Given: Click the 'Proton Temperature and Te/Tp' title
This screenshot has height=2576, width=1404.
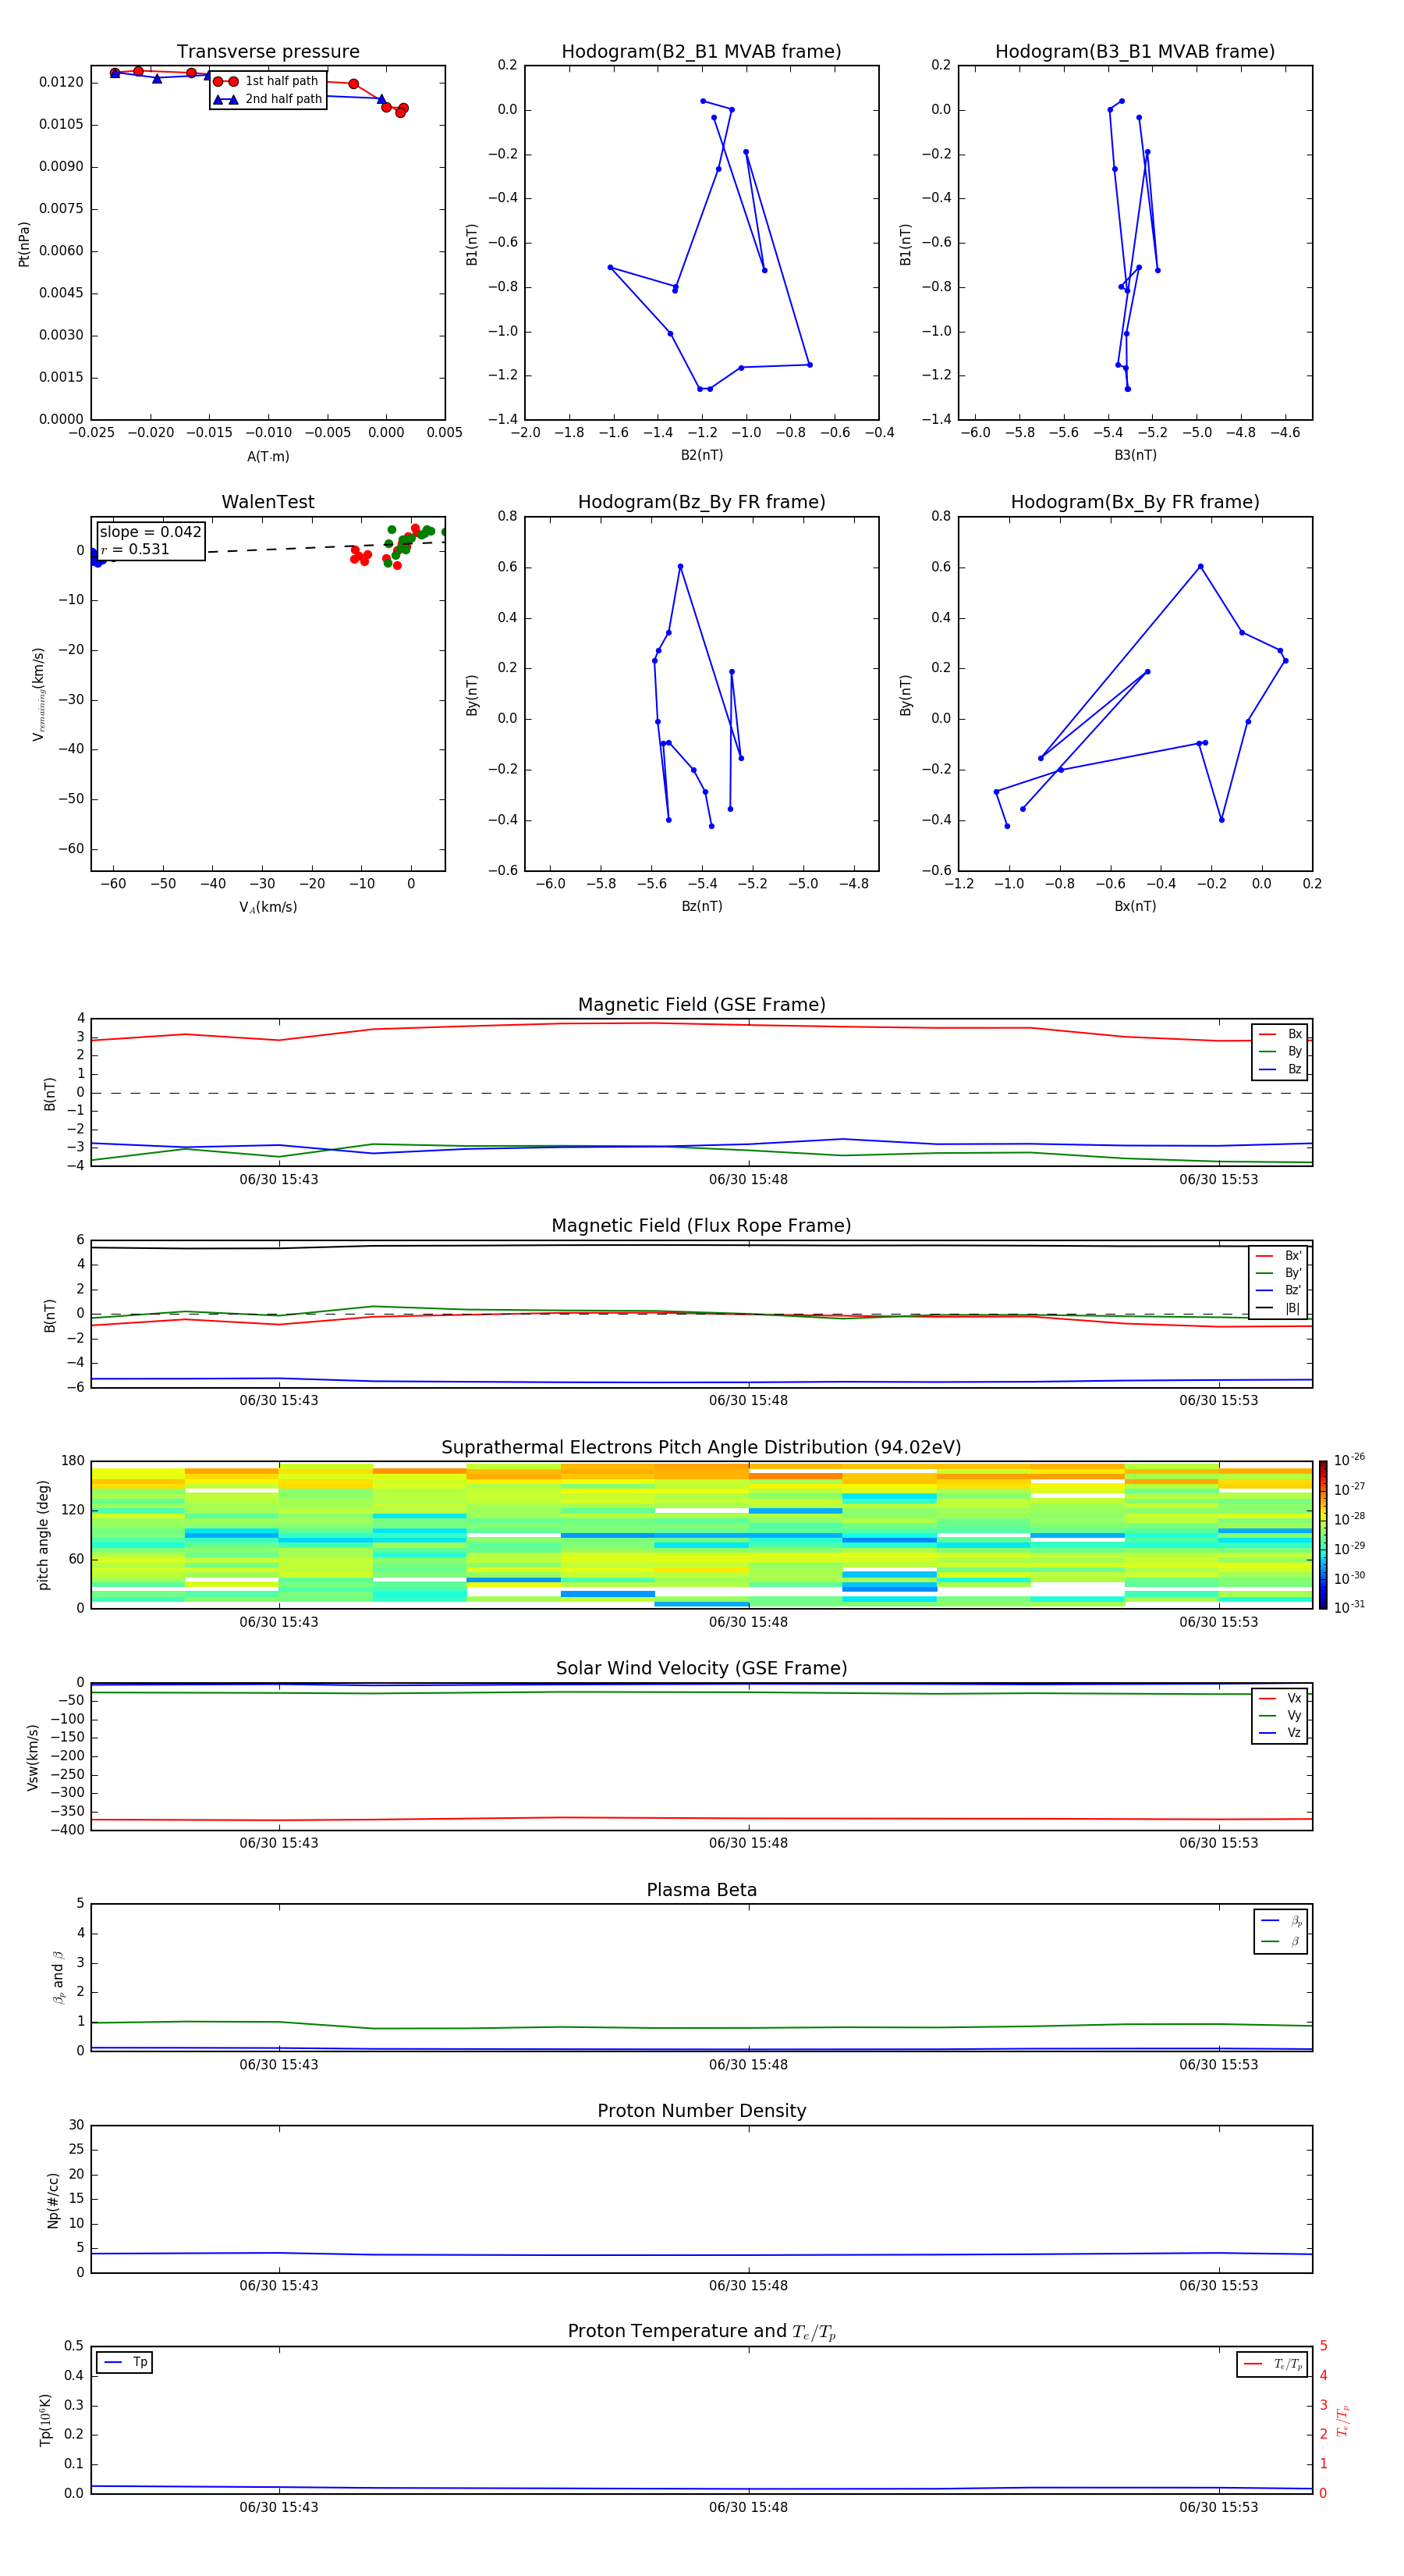Looking at the screenshot, I should [701, 2332].
